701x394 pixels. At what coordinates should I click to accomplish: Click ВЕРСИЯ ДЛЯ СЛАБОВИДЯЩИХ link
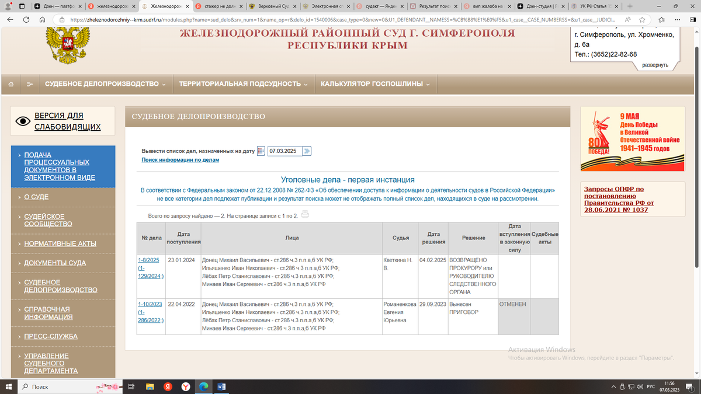click(67, 121)
